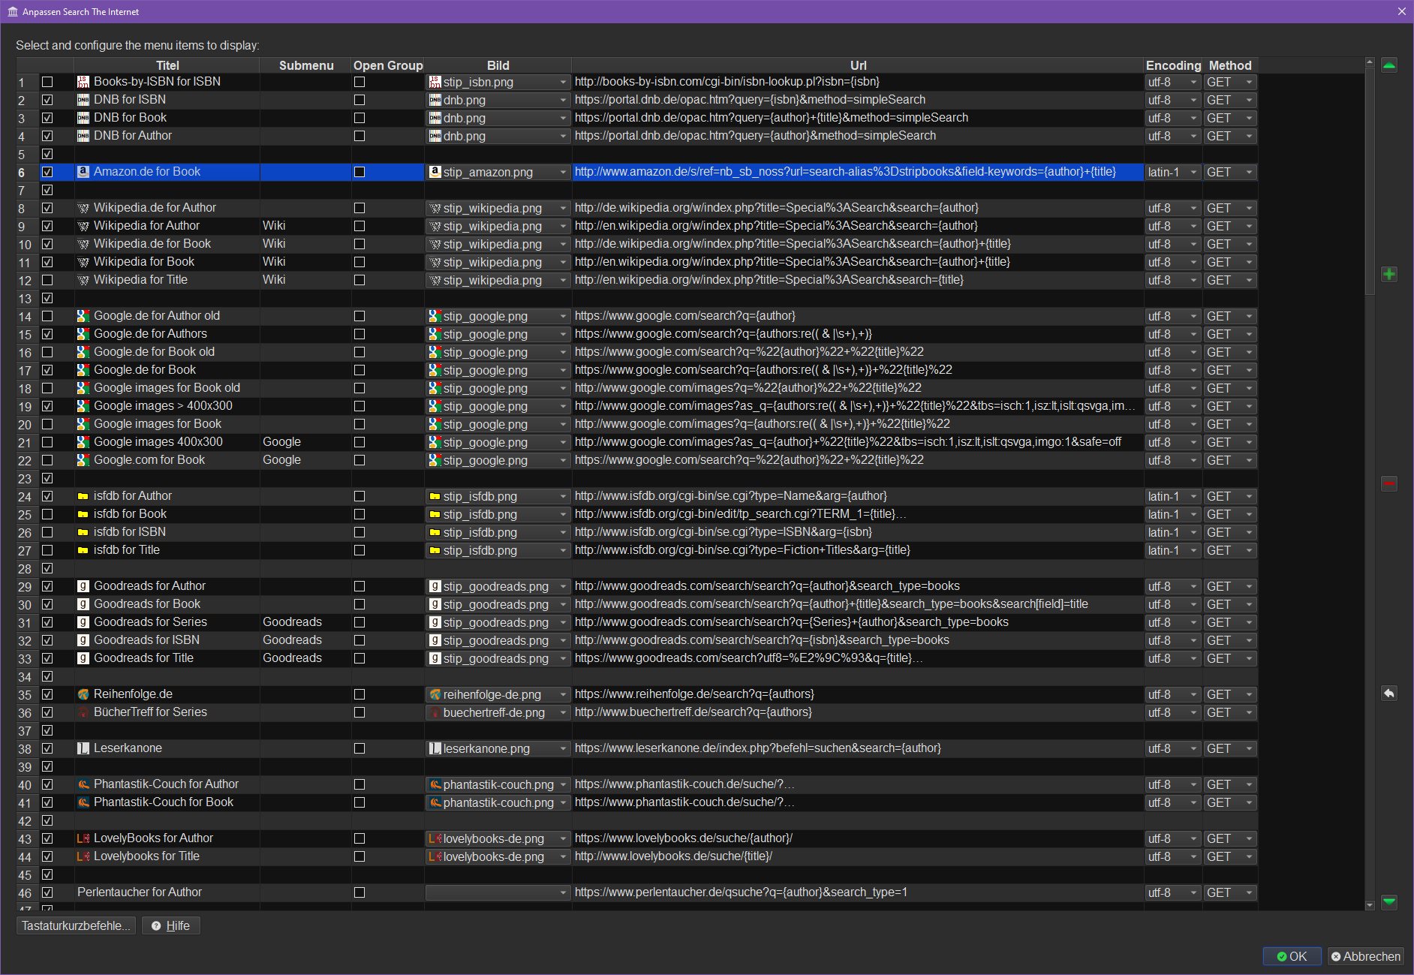Open Method dropdown for Books-by-ISBN for ISBN
The width and height of the screenshot is (1414, 975).
click(x=1230, y=82)
